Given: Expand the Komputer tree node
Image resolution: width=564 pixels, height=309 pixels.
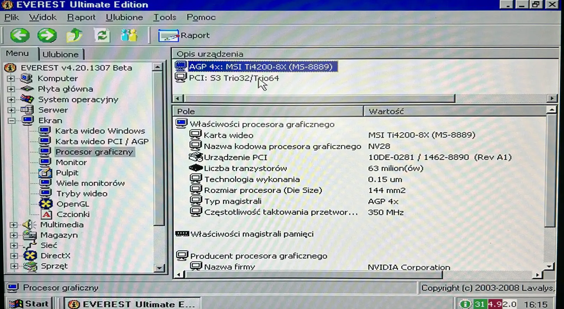Looking at the screenshot, I should point(11,78).
